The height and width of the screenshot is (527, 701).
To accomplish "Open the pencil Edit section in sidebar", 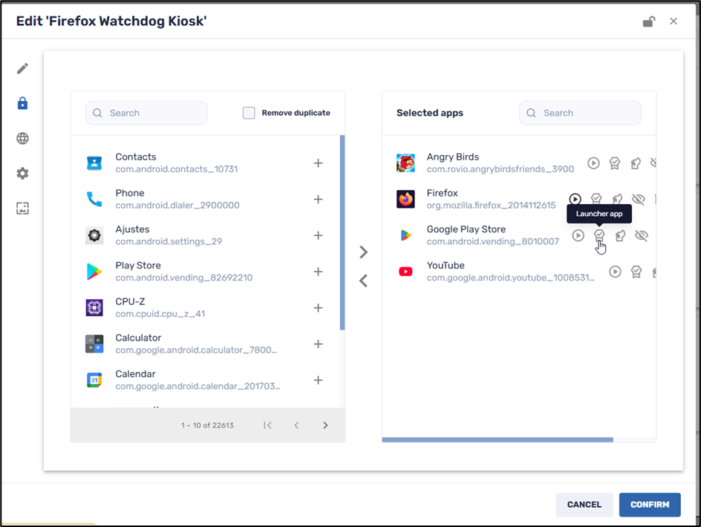I will pyautogui.click(x=22, y=68).
